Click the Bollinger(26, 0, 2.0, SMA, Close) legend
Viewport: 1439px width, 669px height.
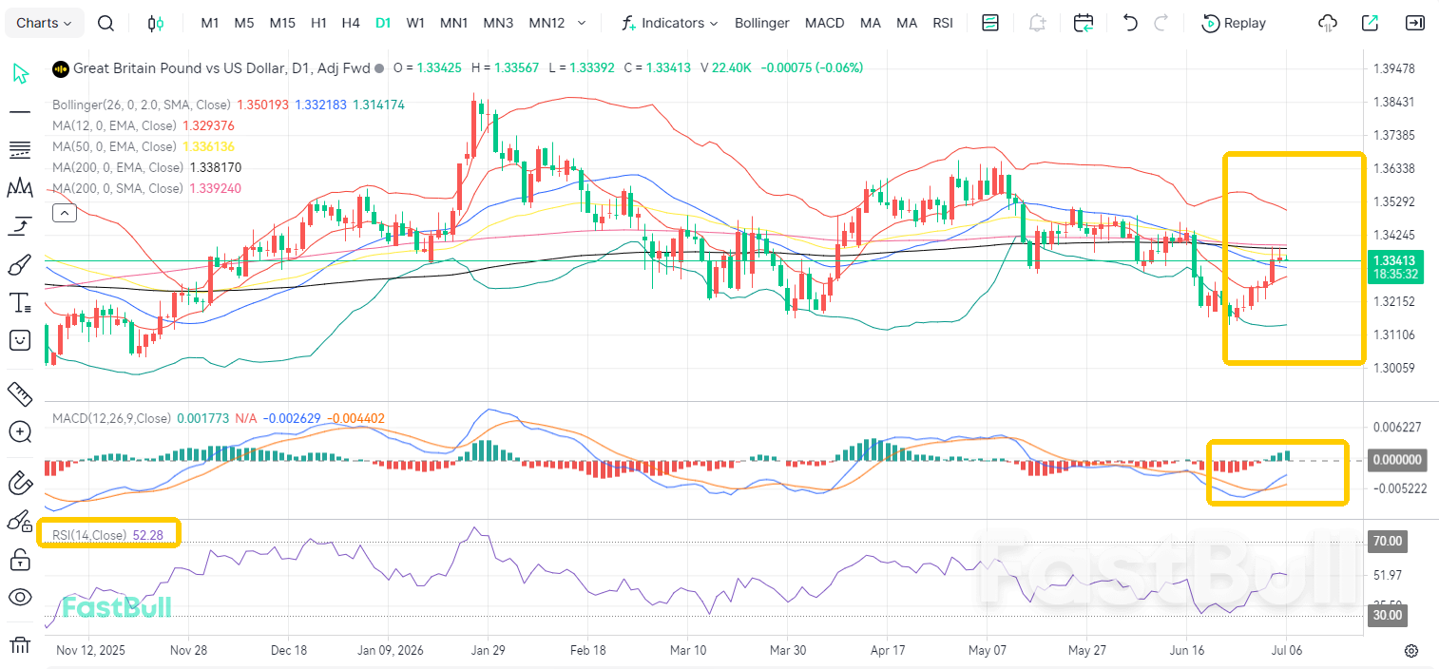[142, 105]
